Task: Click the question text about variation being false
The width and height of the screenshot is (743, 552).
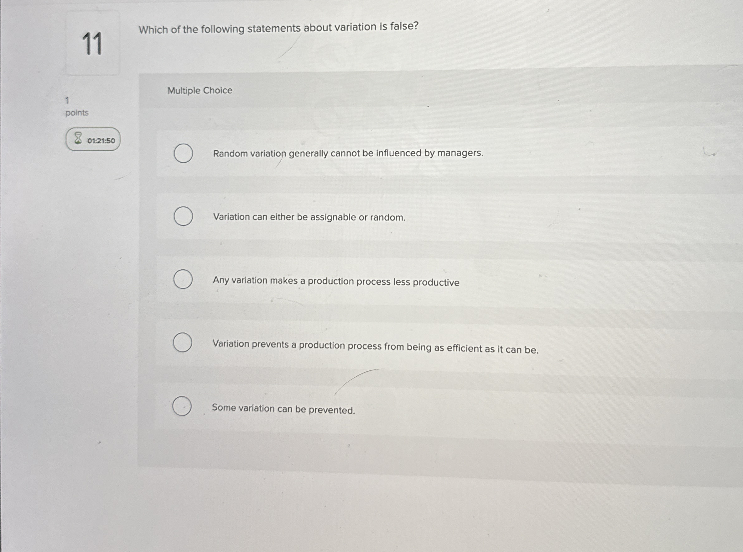Action: 278,28
